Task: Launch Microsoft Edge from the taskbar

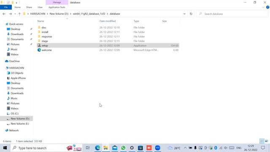Action: click(97, 148)
